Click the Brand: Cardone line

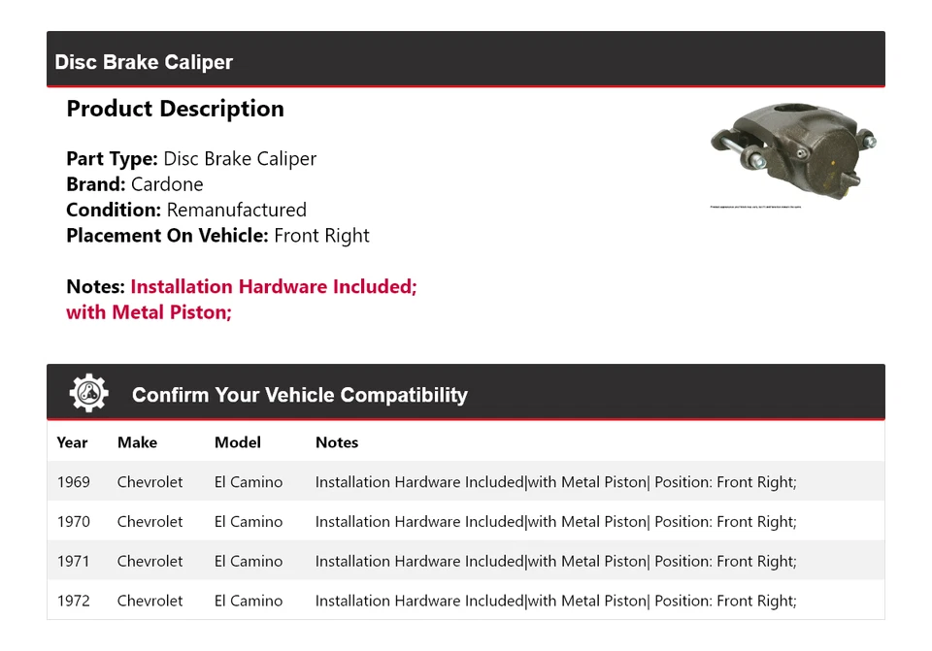135,184
